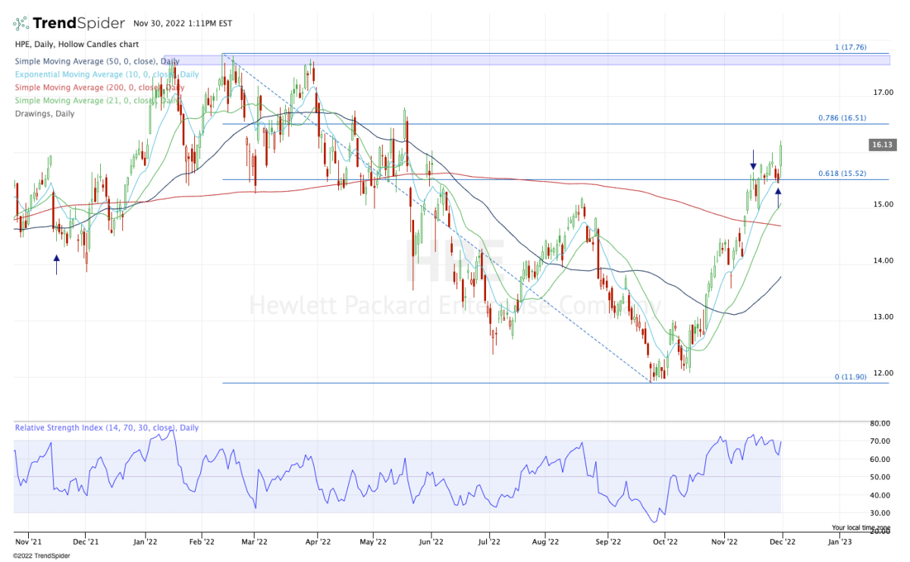
Task: Open the Drawings, Daily legend entry
Action: [44, 113]
